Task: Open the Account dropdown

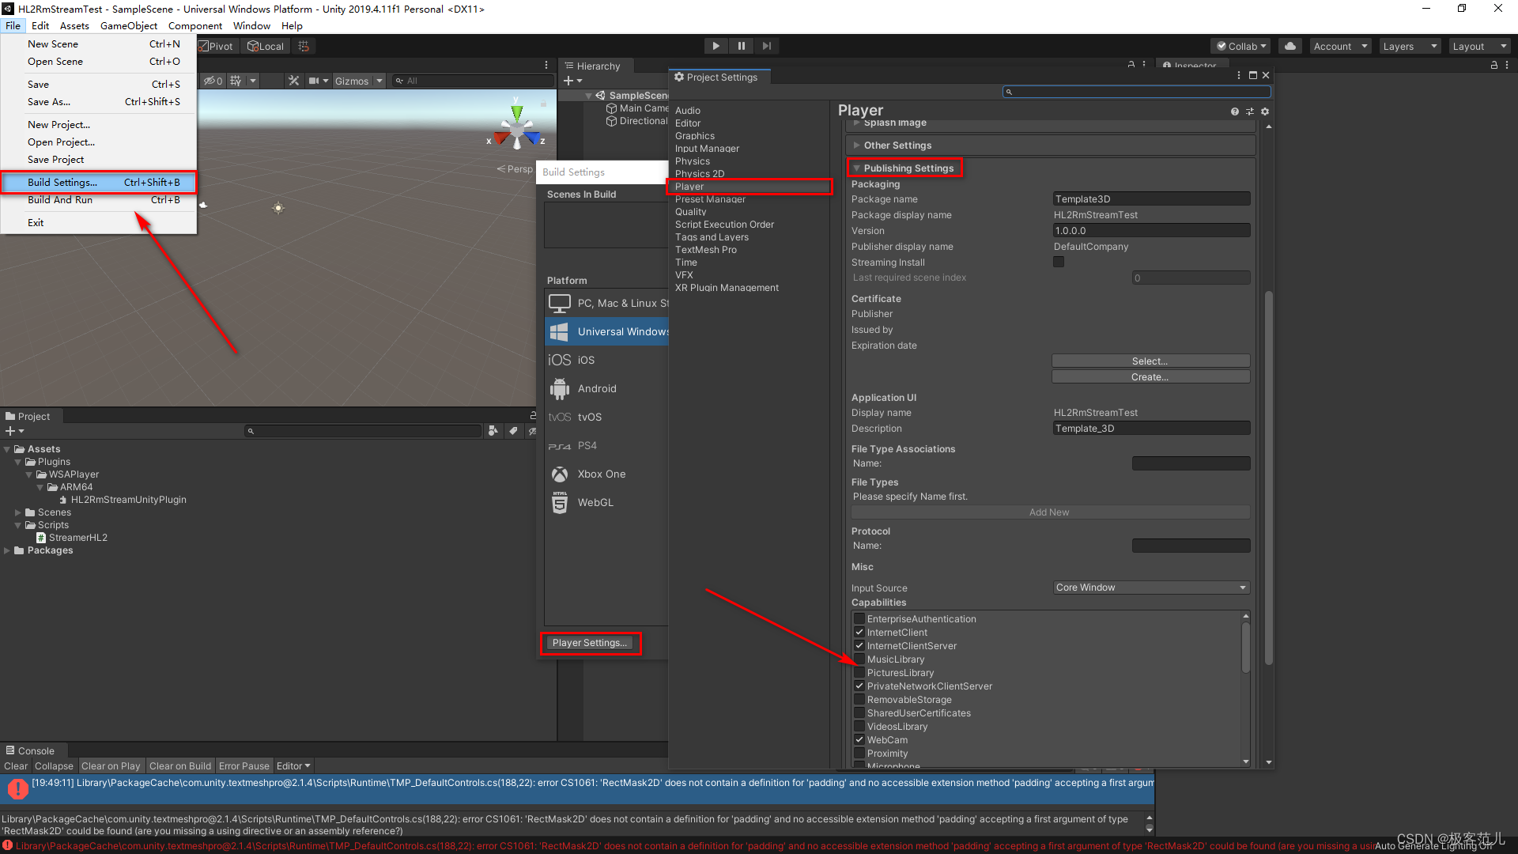Action: pyautogui.click(x=1340, y=46)
